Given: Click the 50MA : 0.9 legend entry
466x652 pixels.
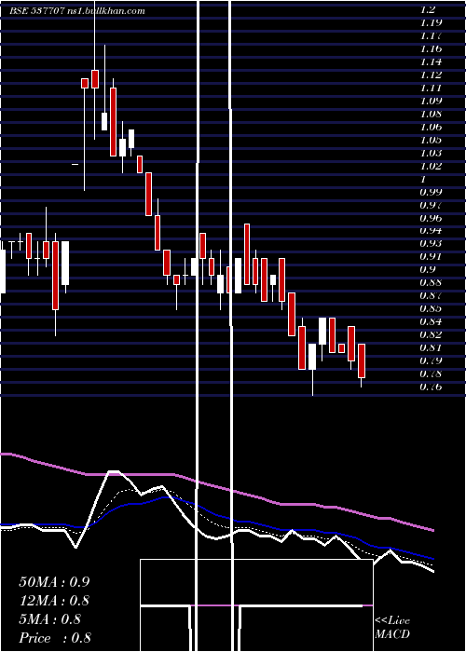Looking at the screenshot, I should click(x=54, y=582).
